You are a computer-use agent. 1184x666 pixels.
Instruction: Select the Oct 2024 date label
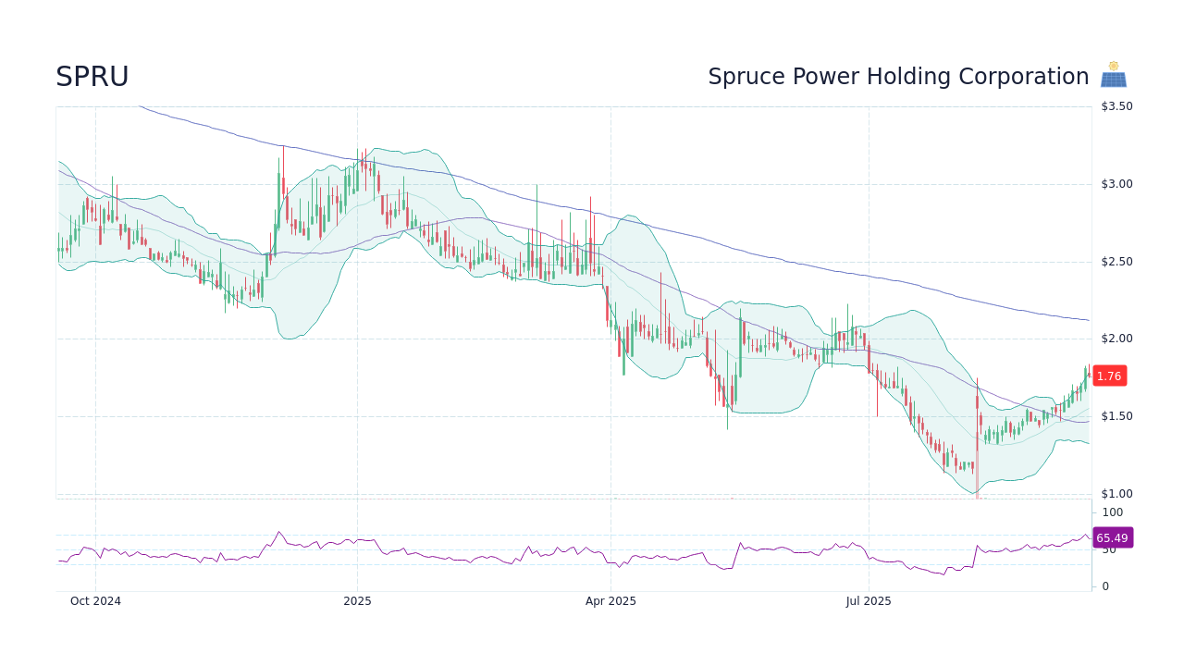(x=94, y=600)
